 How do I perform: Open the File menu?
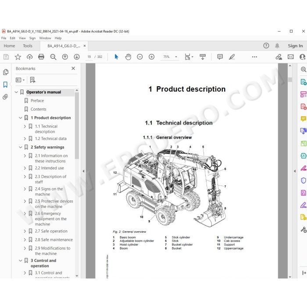[x=4, y=38]
